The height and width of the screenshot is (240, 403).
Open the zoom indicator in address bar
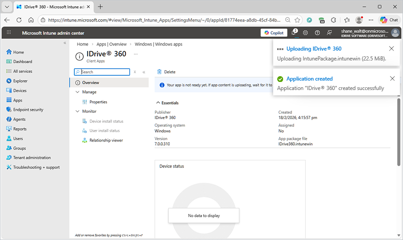pos(288,20)
